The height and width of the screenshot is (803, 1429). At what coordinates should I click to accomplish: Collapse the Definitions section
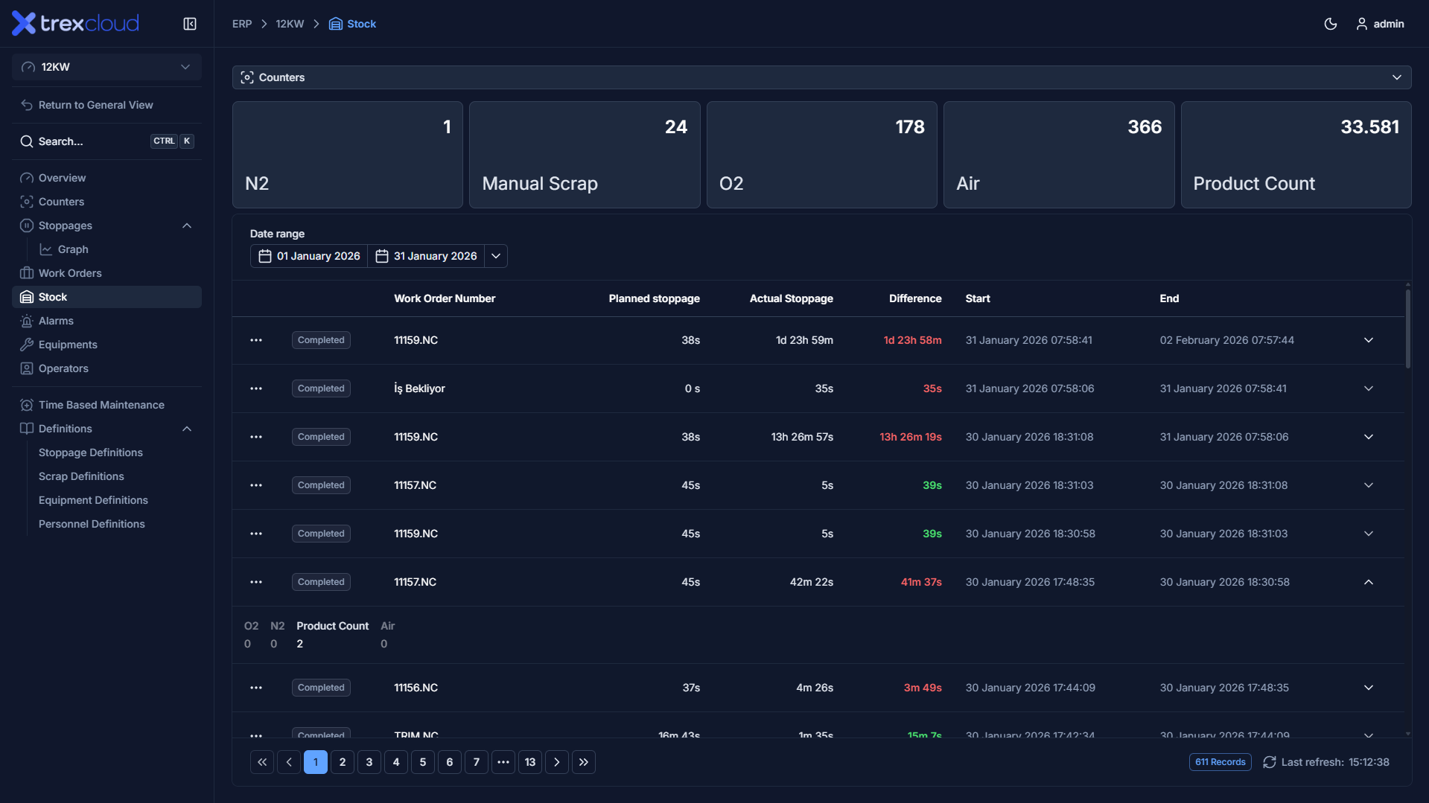pos(187,429)
